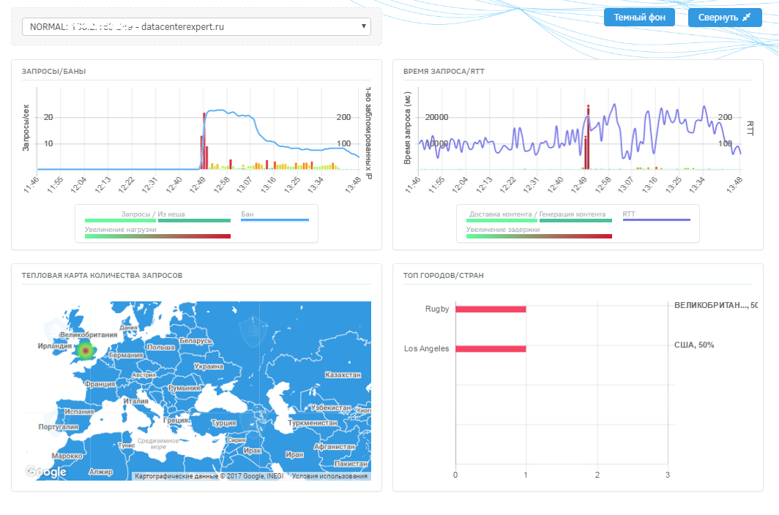Viewport: 779px width, 515px height.
Task: Click Увеличение задержки gradient legend bar
Action: click(539, 236)
